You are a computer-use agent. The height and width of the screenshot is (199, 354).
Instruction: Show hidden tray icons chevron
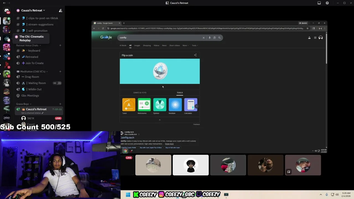pos(321,195)
